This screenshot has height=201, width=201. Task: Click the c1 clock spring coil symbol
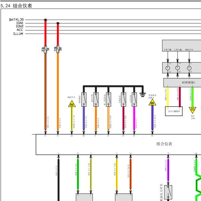click(x=189, y=68)
